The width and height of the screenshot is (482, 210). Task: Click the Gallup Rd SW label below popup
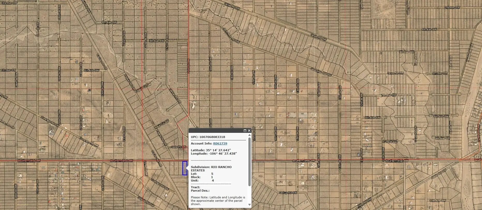[288, 193]
